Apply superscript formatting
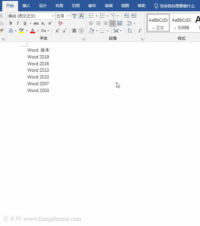The width and height of the screenshot is (200, 226). (x=50, y=23)
